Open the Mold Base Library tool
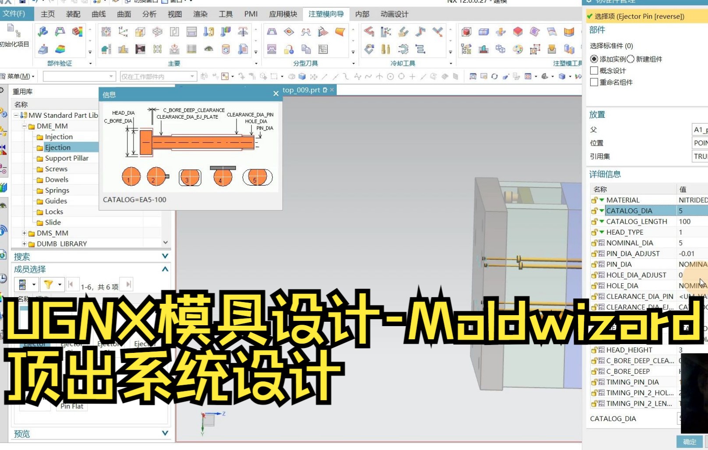Image resolution: width=708 pixels, height=450 pixels. pos(191,32)
